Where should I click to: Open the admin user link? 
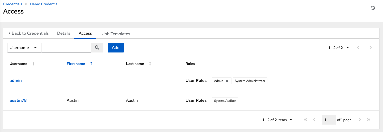click(16, 81)
